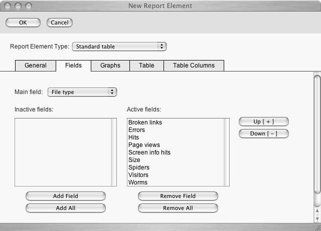This screenshot has height=231, width=321.
Task: Open the Table Columns tab
Action: (194, 65)
